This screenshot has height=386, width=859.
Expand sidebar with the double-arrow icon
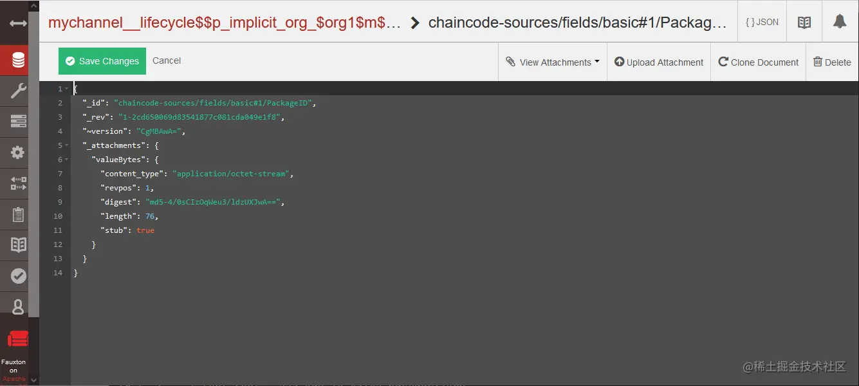click(x=18, y=23)
